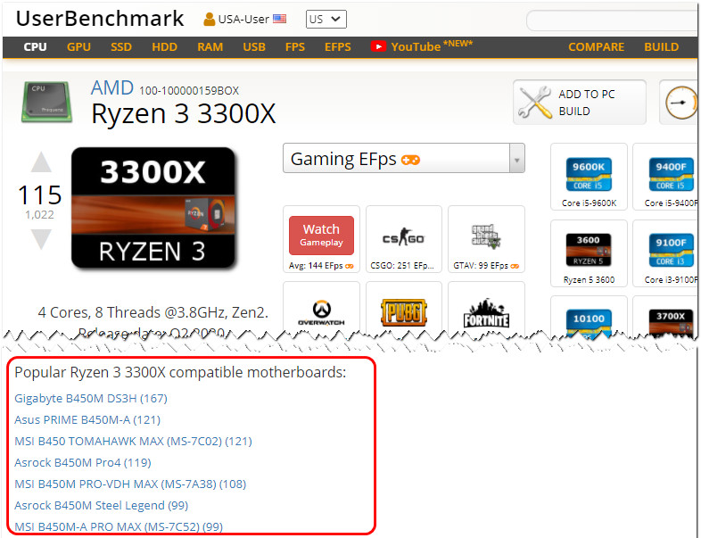701x538 pixels.
Task: Select the GTA V game tile
Action: pyautogui.click(x=486, y=239)
